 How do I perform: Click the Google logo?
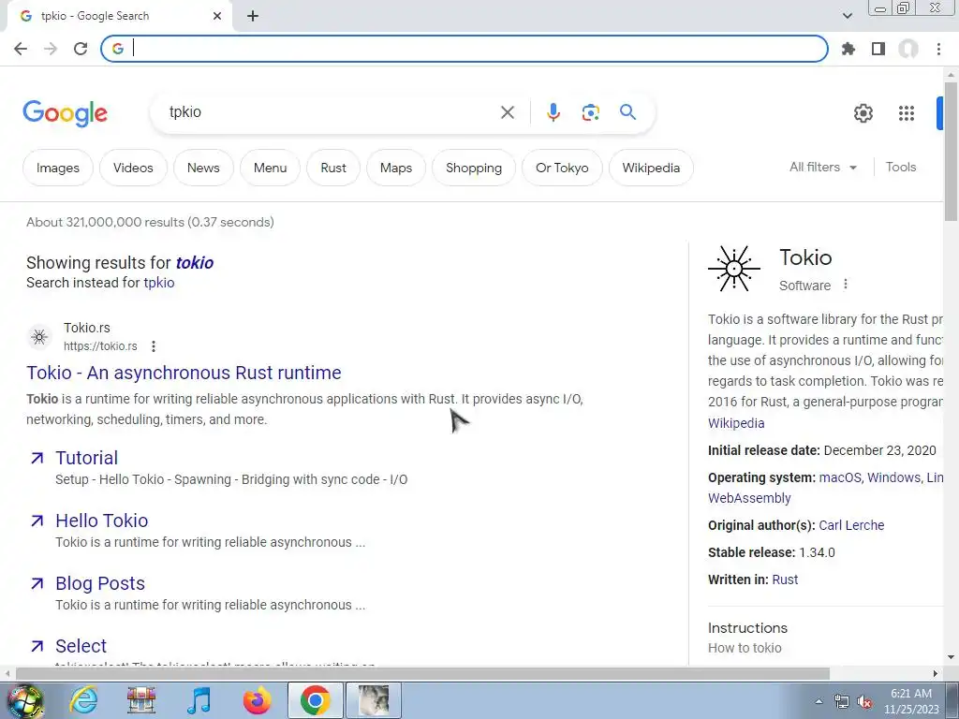tap(65, 113)
